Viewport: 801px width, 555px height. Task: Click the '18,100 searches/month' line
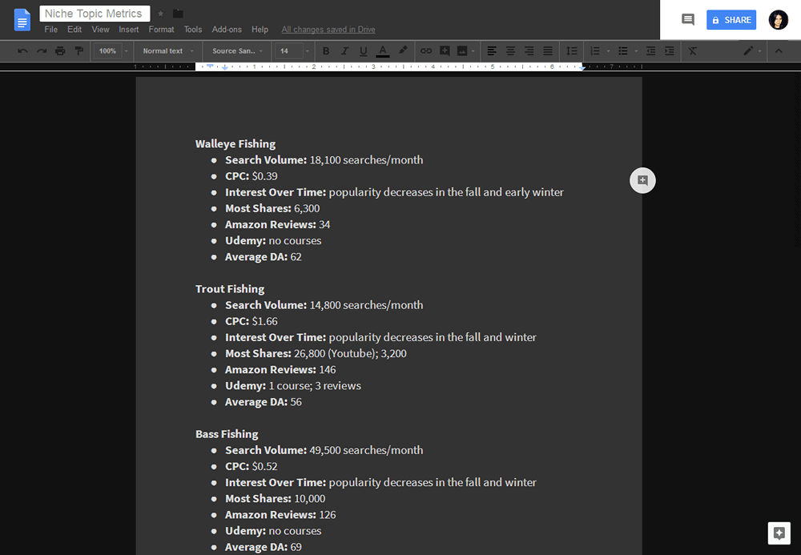click(324, 160)
